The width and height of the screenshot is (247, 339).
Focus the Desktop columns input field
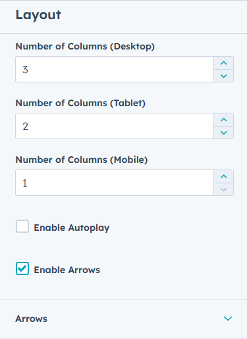(x=115, y=69)
